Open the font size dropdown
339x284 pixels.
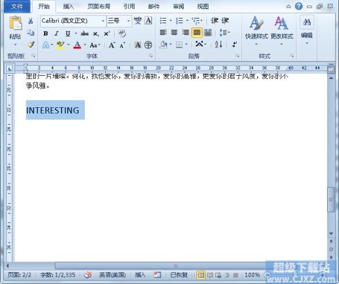(x=128, y=21)
